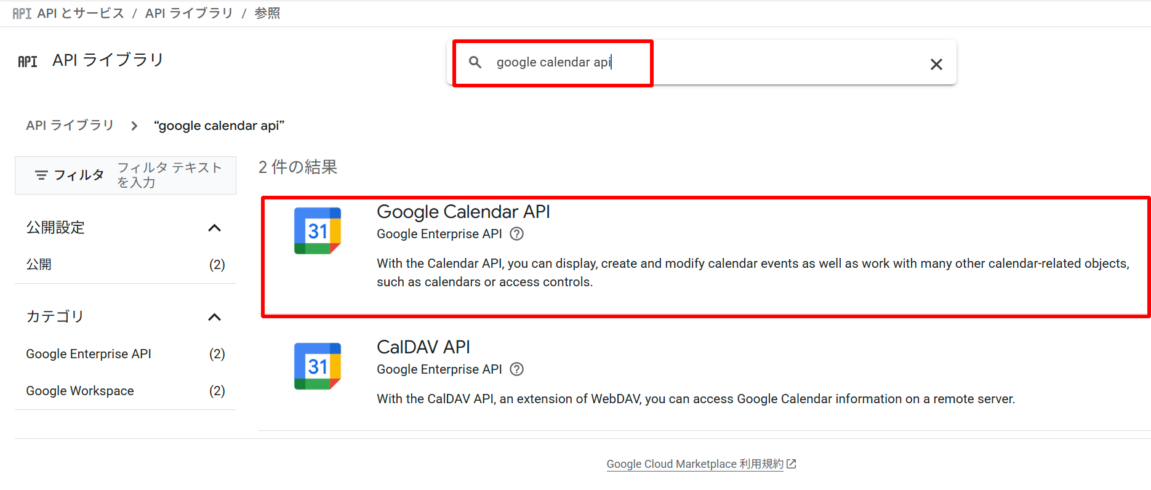Click the カテゴリ section heading
Screen dimensions: 1151x490
(55, 316)
